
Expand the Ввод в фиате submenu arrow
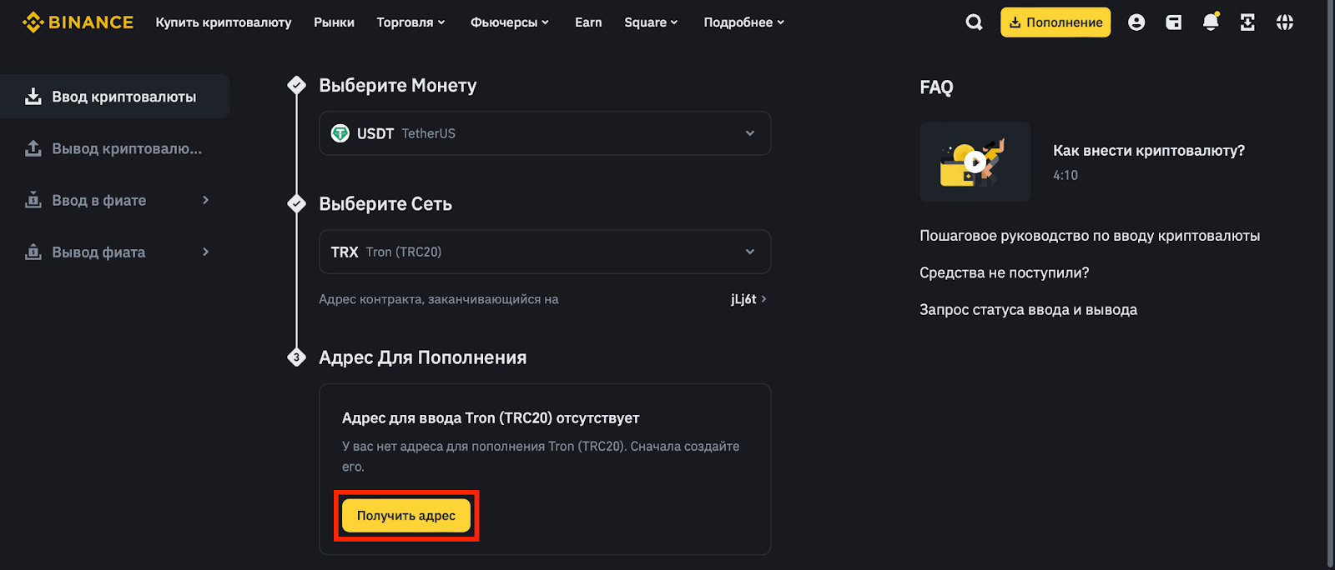point(205,200)
